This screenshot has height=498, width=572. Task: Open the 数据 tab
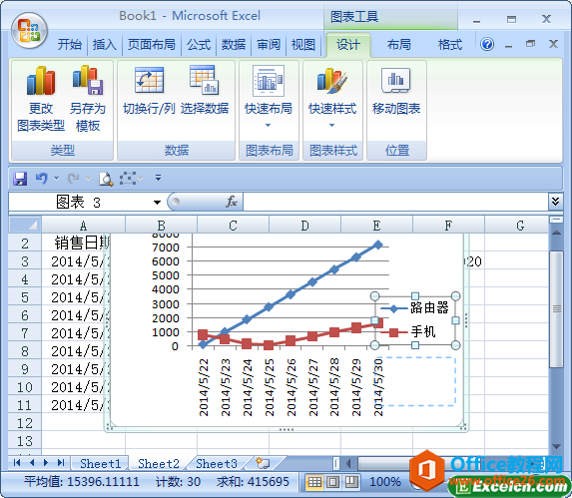tap(234, 45)
